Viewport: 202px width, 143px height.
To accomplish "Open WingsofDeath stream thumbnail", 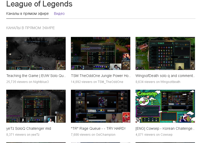I will 165,54.
